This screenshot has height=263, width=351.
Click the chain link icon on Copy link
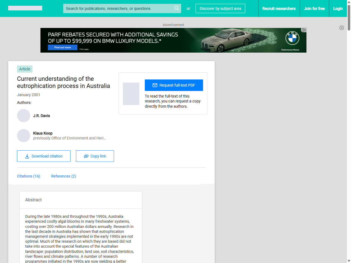tap(86, 156)
